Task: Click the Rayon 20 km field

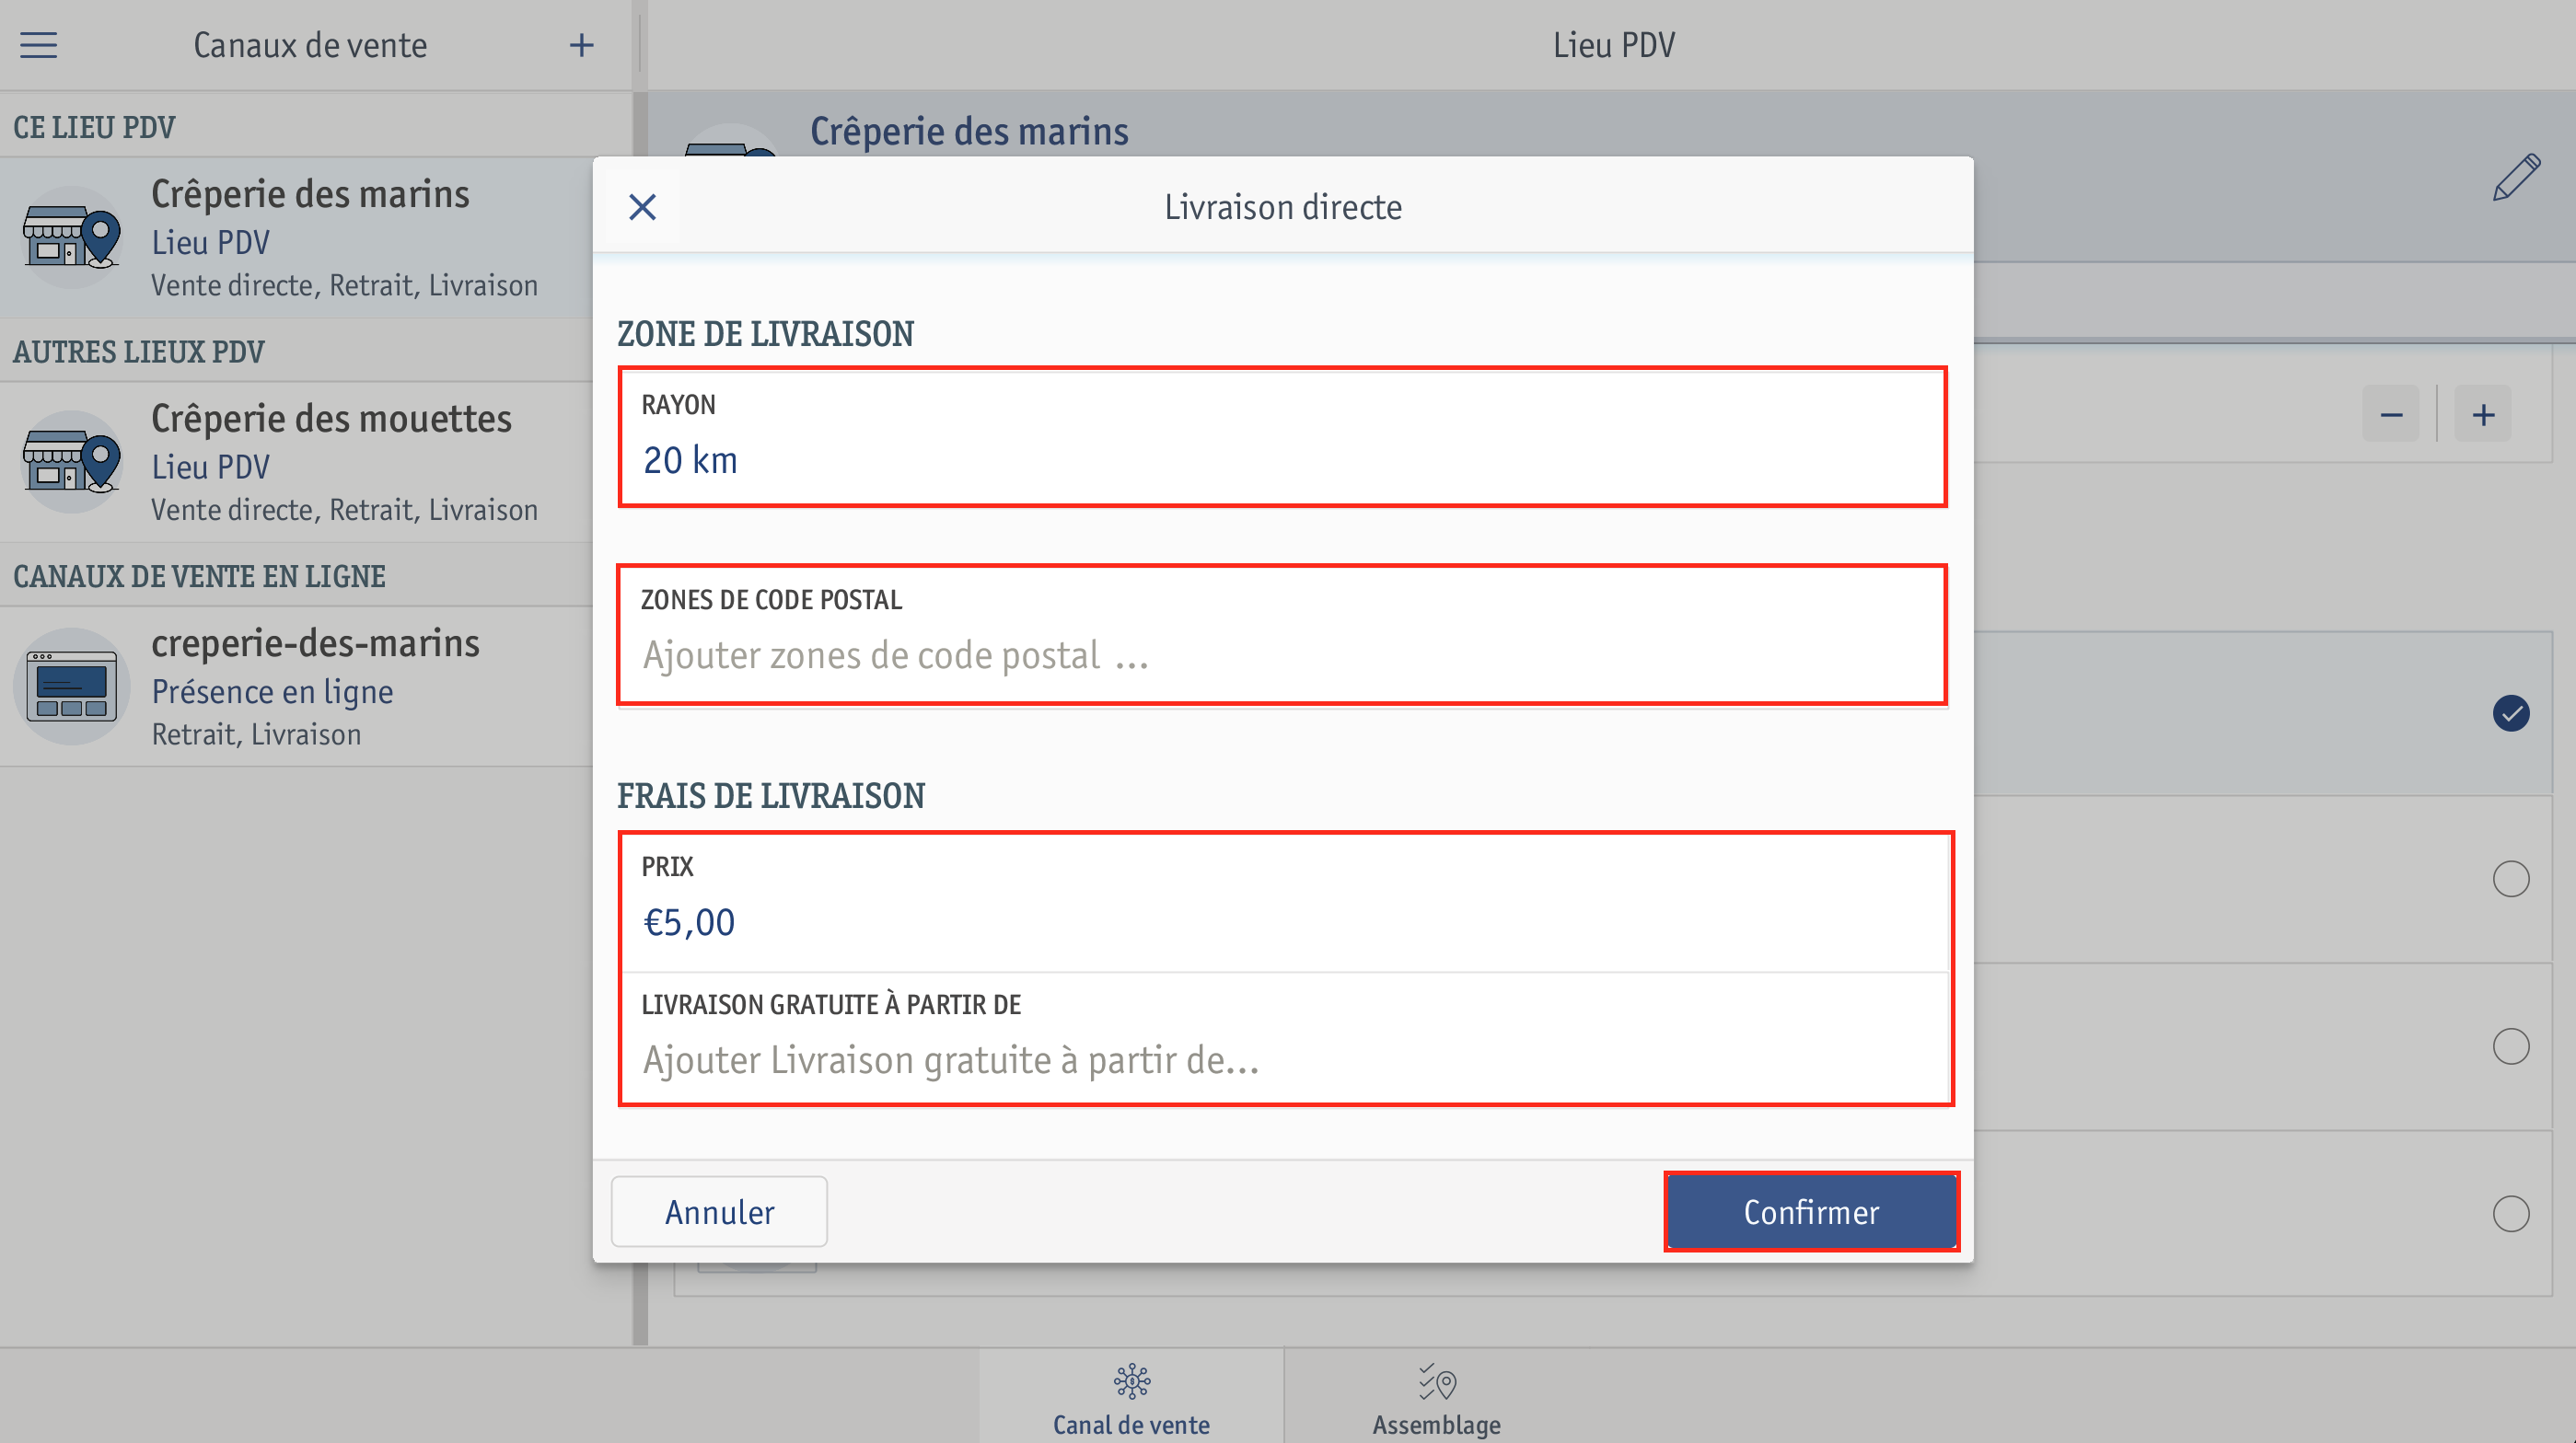Action: point(1282,438)
